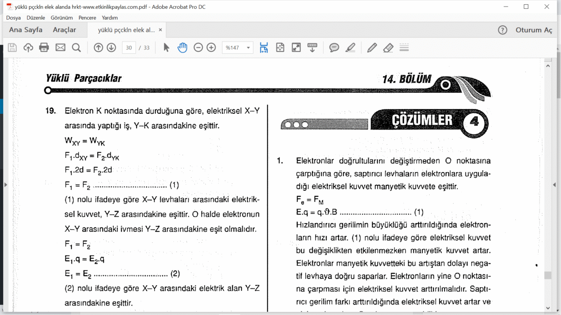Switch to Ana Sayfa tab
561x315 pixels.
pyautogui.click(x=26, y=30)
